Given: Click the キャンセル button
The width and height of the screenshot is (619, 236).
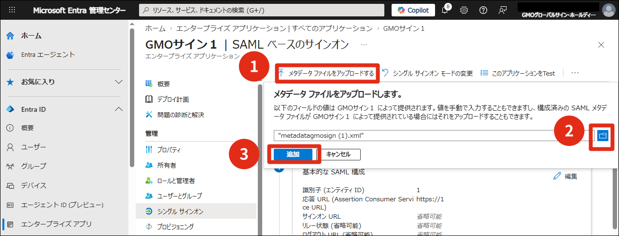Looking at the screenshot, I should coord(338,155).
